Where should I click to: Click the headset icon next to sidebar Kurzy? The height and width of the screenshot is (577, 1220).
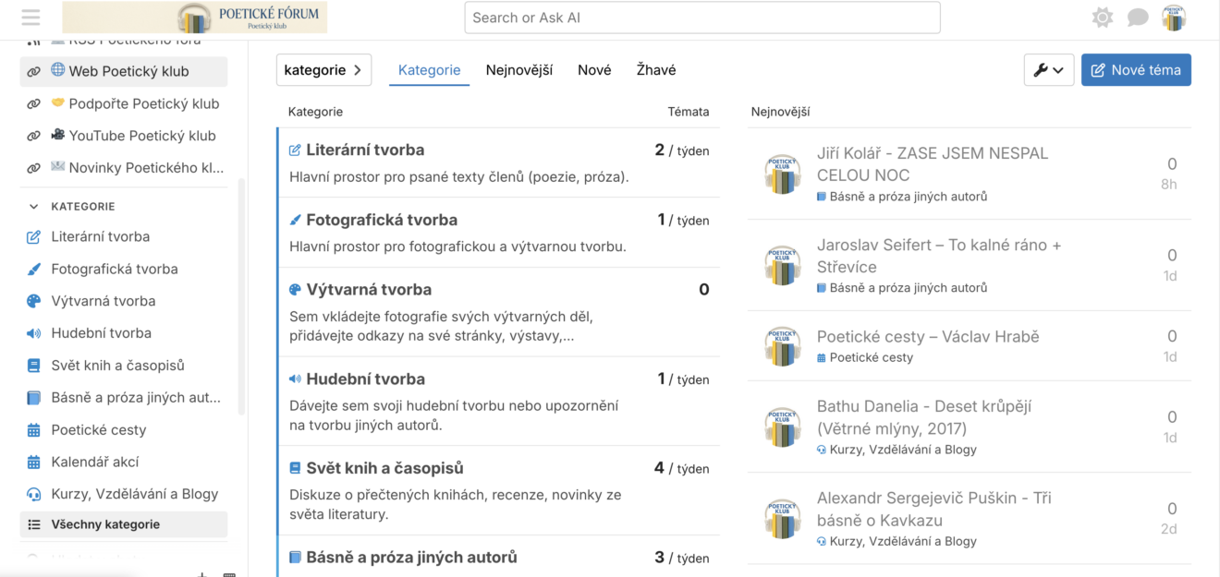pos(33,494)
